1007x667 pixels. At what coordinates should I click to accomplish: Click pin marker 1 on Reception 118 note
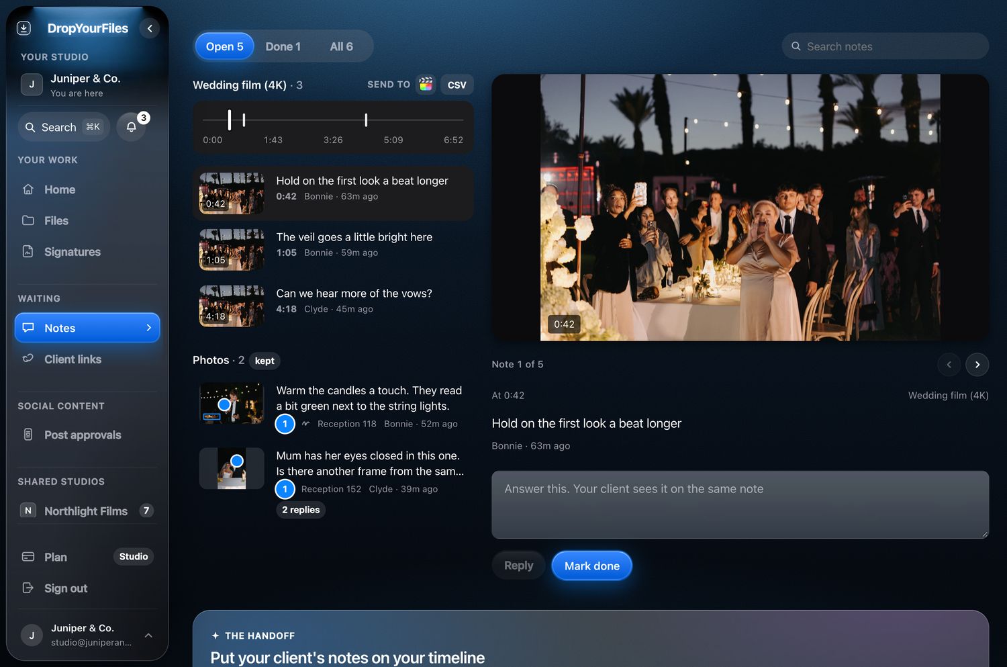point(285,424)
